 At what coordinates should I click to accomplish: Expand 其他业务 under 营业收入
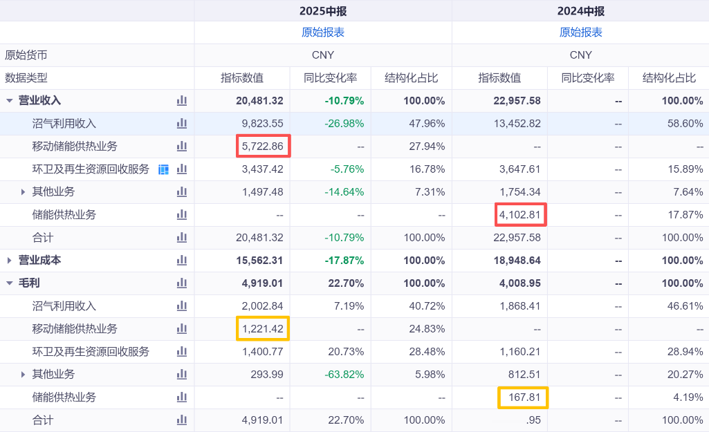pos(23,192)
